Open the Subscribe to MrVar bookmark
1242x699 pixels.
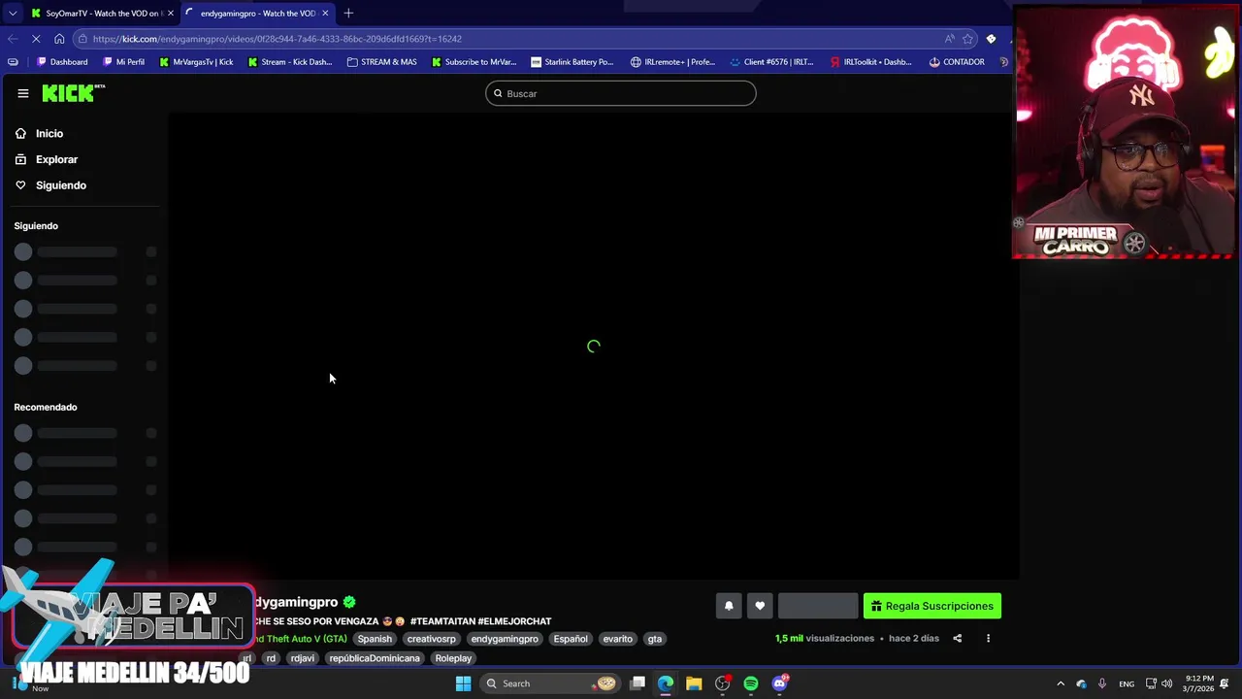pos(474,62)
